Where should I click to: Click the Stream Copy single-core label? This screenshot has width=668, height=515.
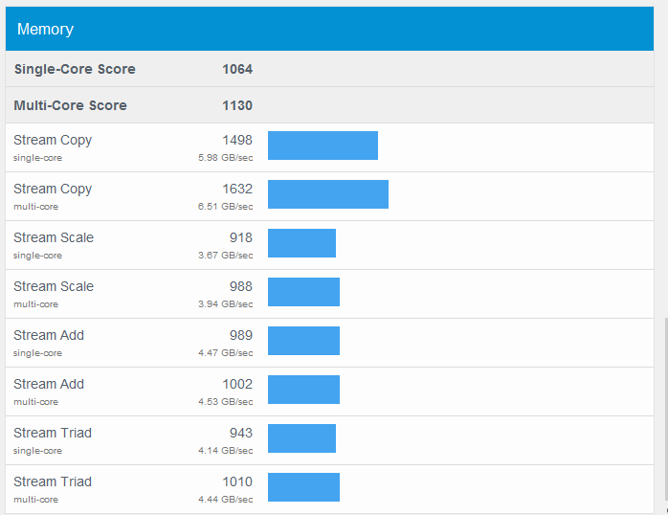pos(53,140)
